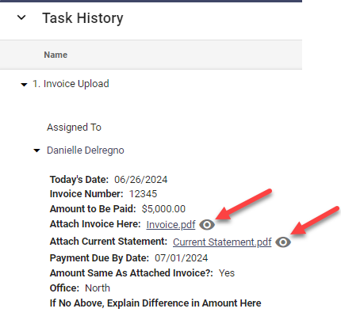Click the Today's Date value 06/26/2024
The height and width of the screenshot is (320, 341).
pyautogui.click(x=140, y=180)
